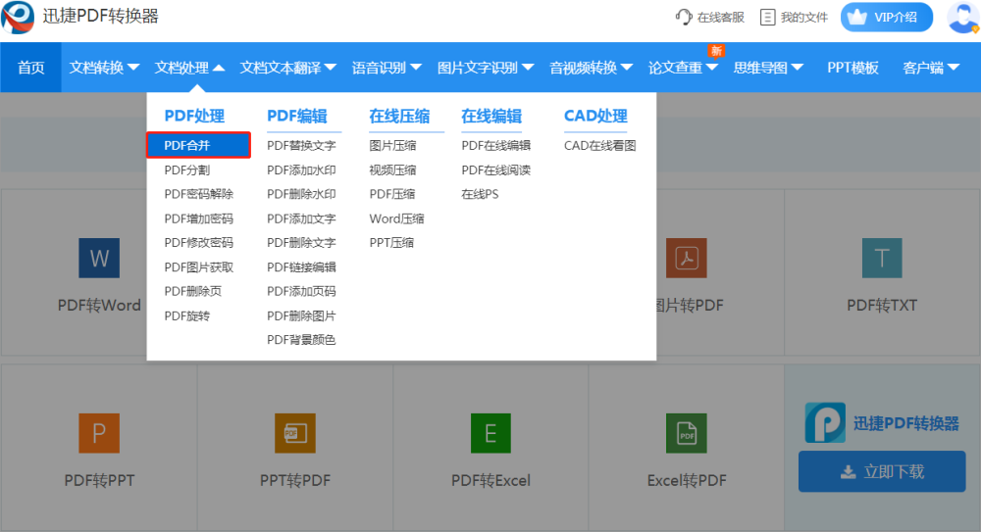Screen dimensions: 981x532
Task: Open the PPT模板 menu item
Action: 852,68
